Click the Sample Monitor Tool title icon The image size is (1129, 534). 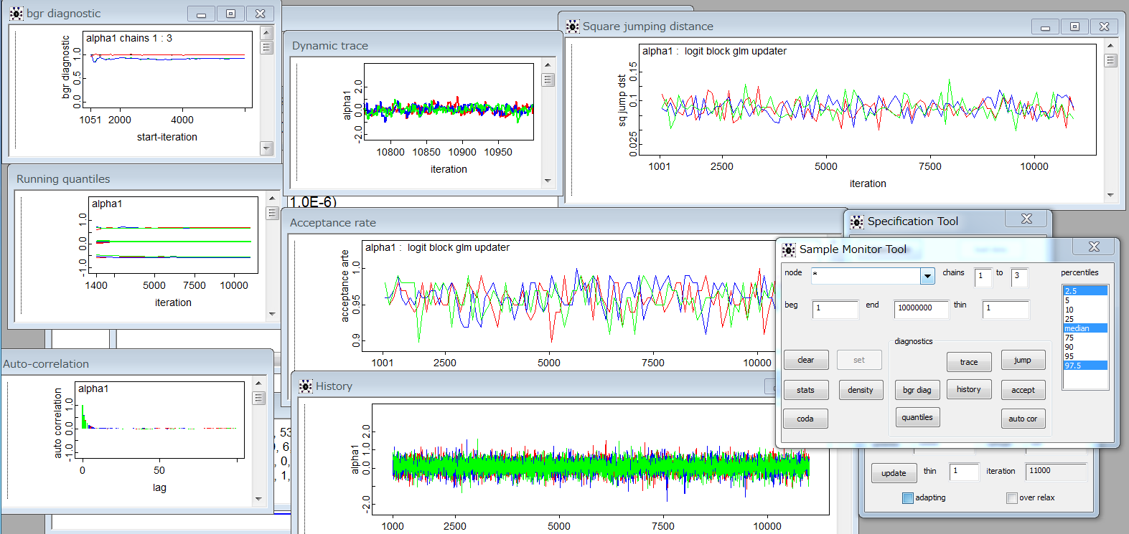(789, 249)
